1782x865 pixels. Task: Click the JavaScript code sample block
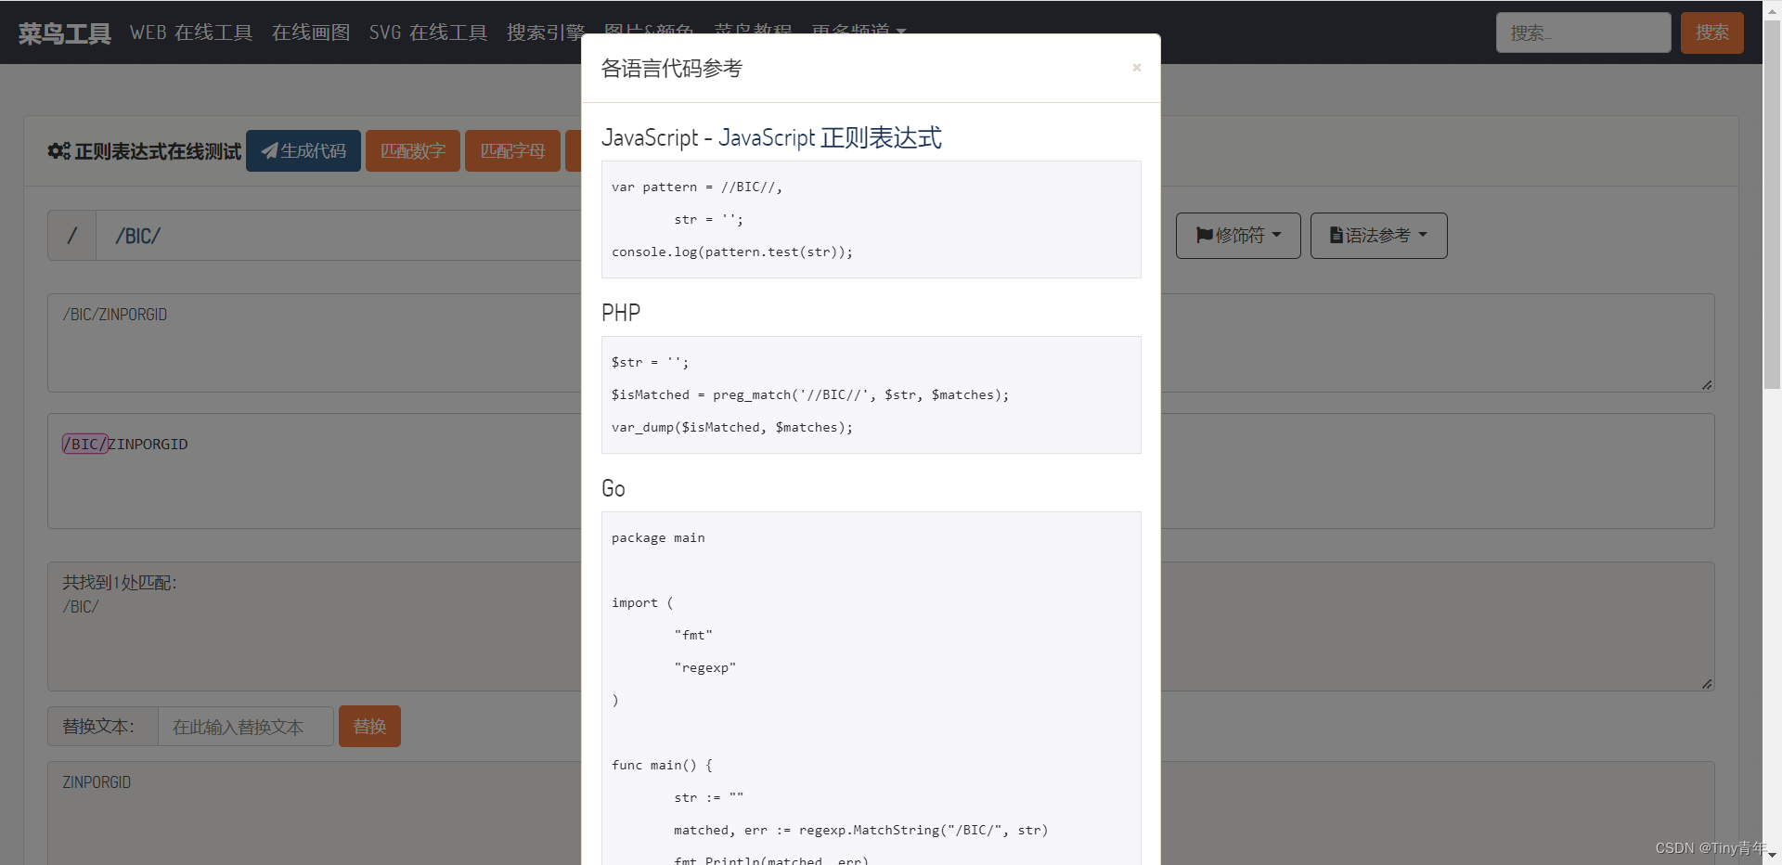[x=871, y=219]
